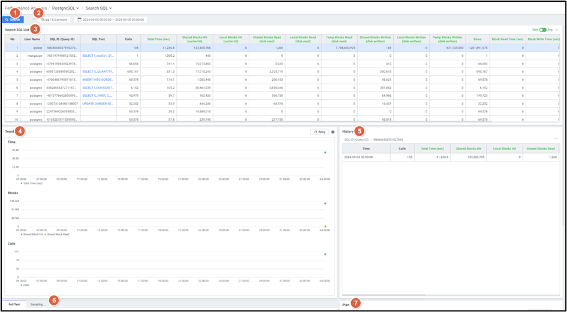The width and height of the screenshot is (567, 312).
Task: Open the pg 14.2 primary instance selector
Action: [x=54, y=20]
